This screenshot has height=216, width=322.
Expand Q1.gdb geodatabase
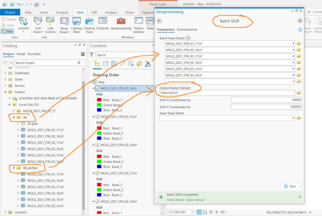pos(18,124)
